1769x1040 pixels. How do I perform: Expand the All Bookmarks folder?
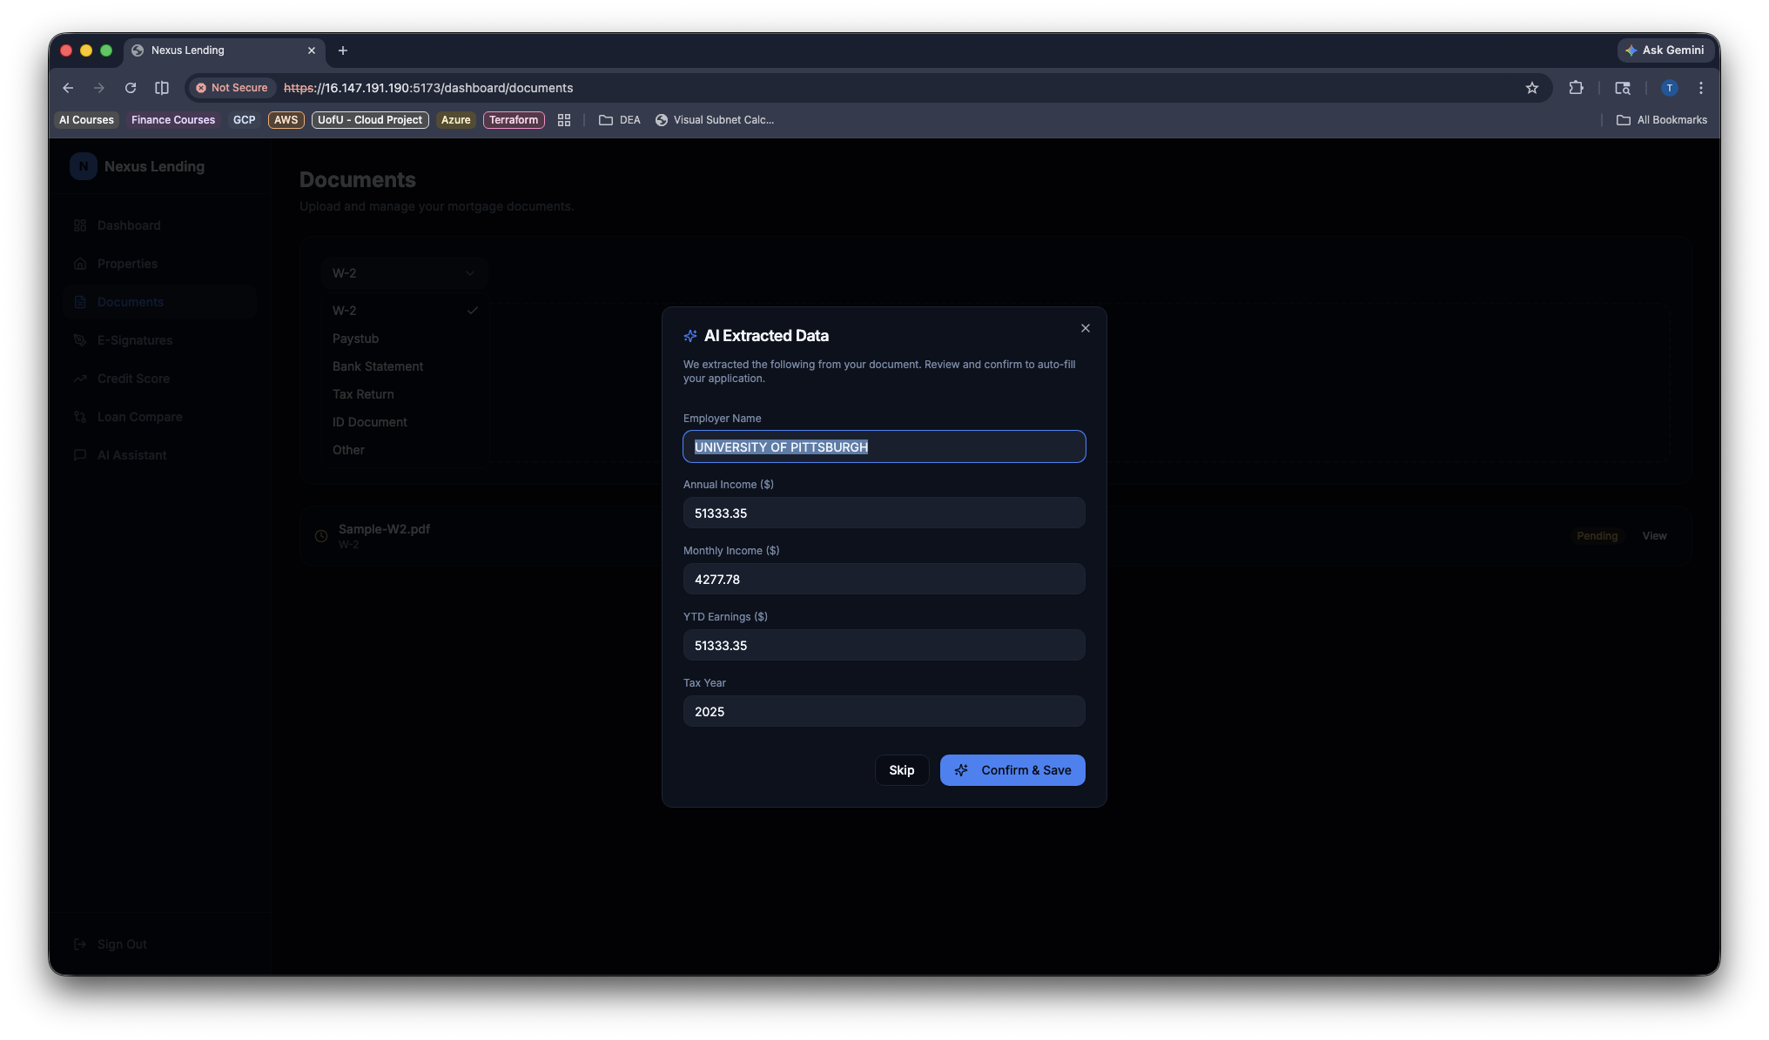click(1662, 120)
